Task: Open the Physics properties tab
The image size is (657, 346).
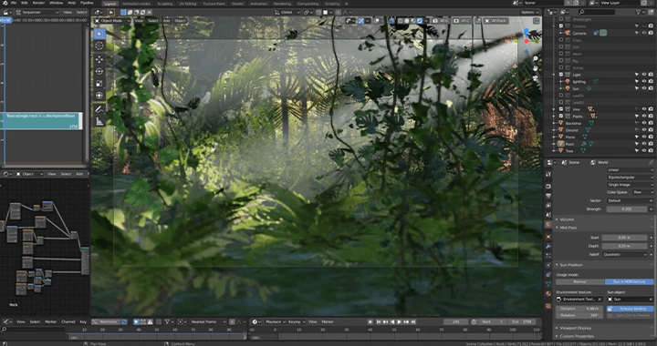Action: 548,265
